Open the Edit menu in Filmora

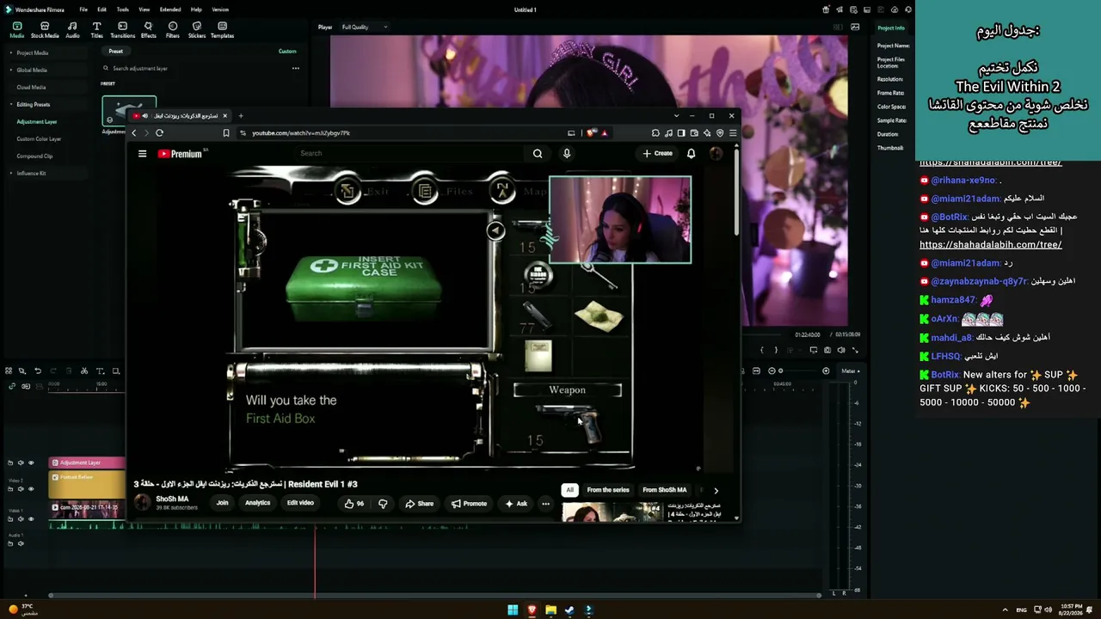point(101,9)
